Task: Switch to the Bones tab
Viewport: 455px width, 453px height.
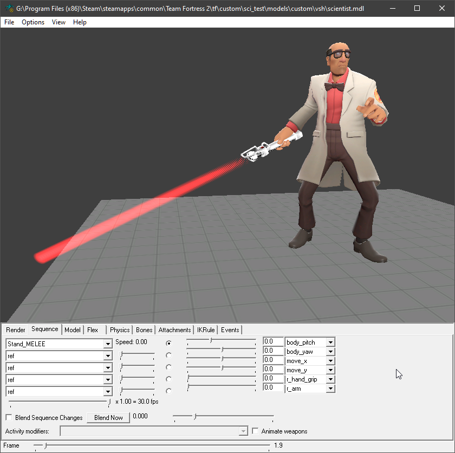Action: pos(144,330)
